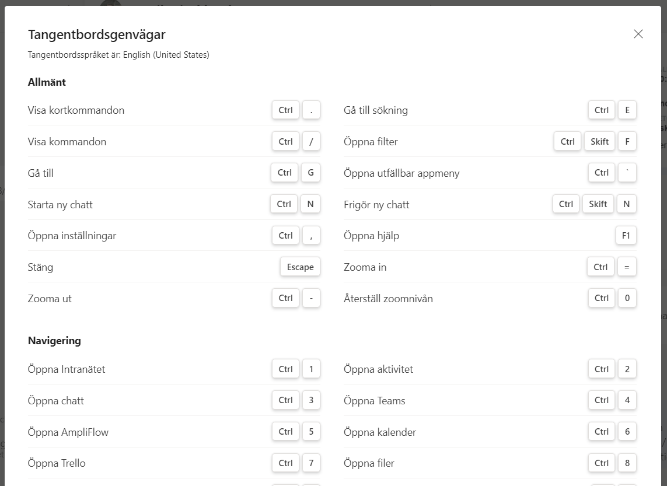Click the Escape key badge beside Stäng
Screen dimensions: 667x486
tap(300, 267)
